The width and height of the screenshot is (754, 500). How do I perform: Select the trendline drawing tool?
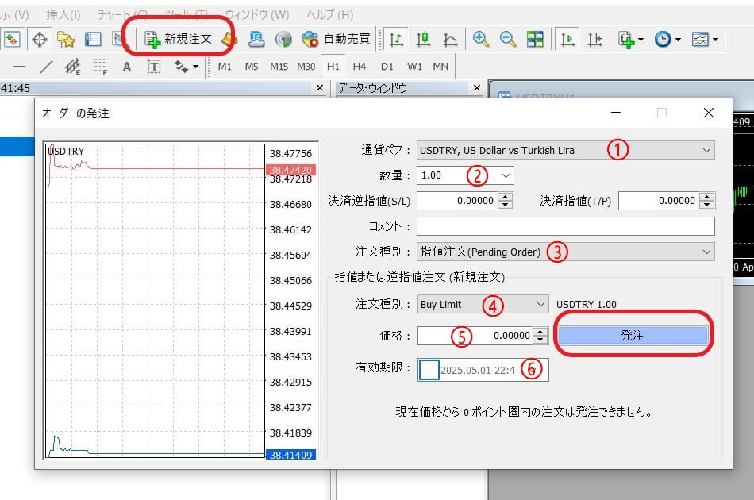tap(47, 67)
